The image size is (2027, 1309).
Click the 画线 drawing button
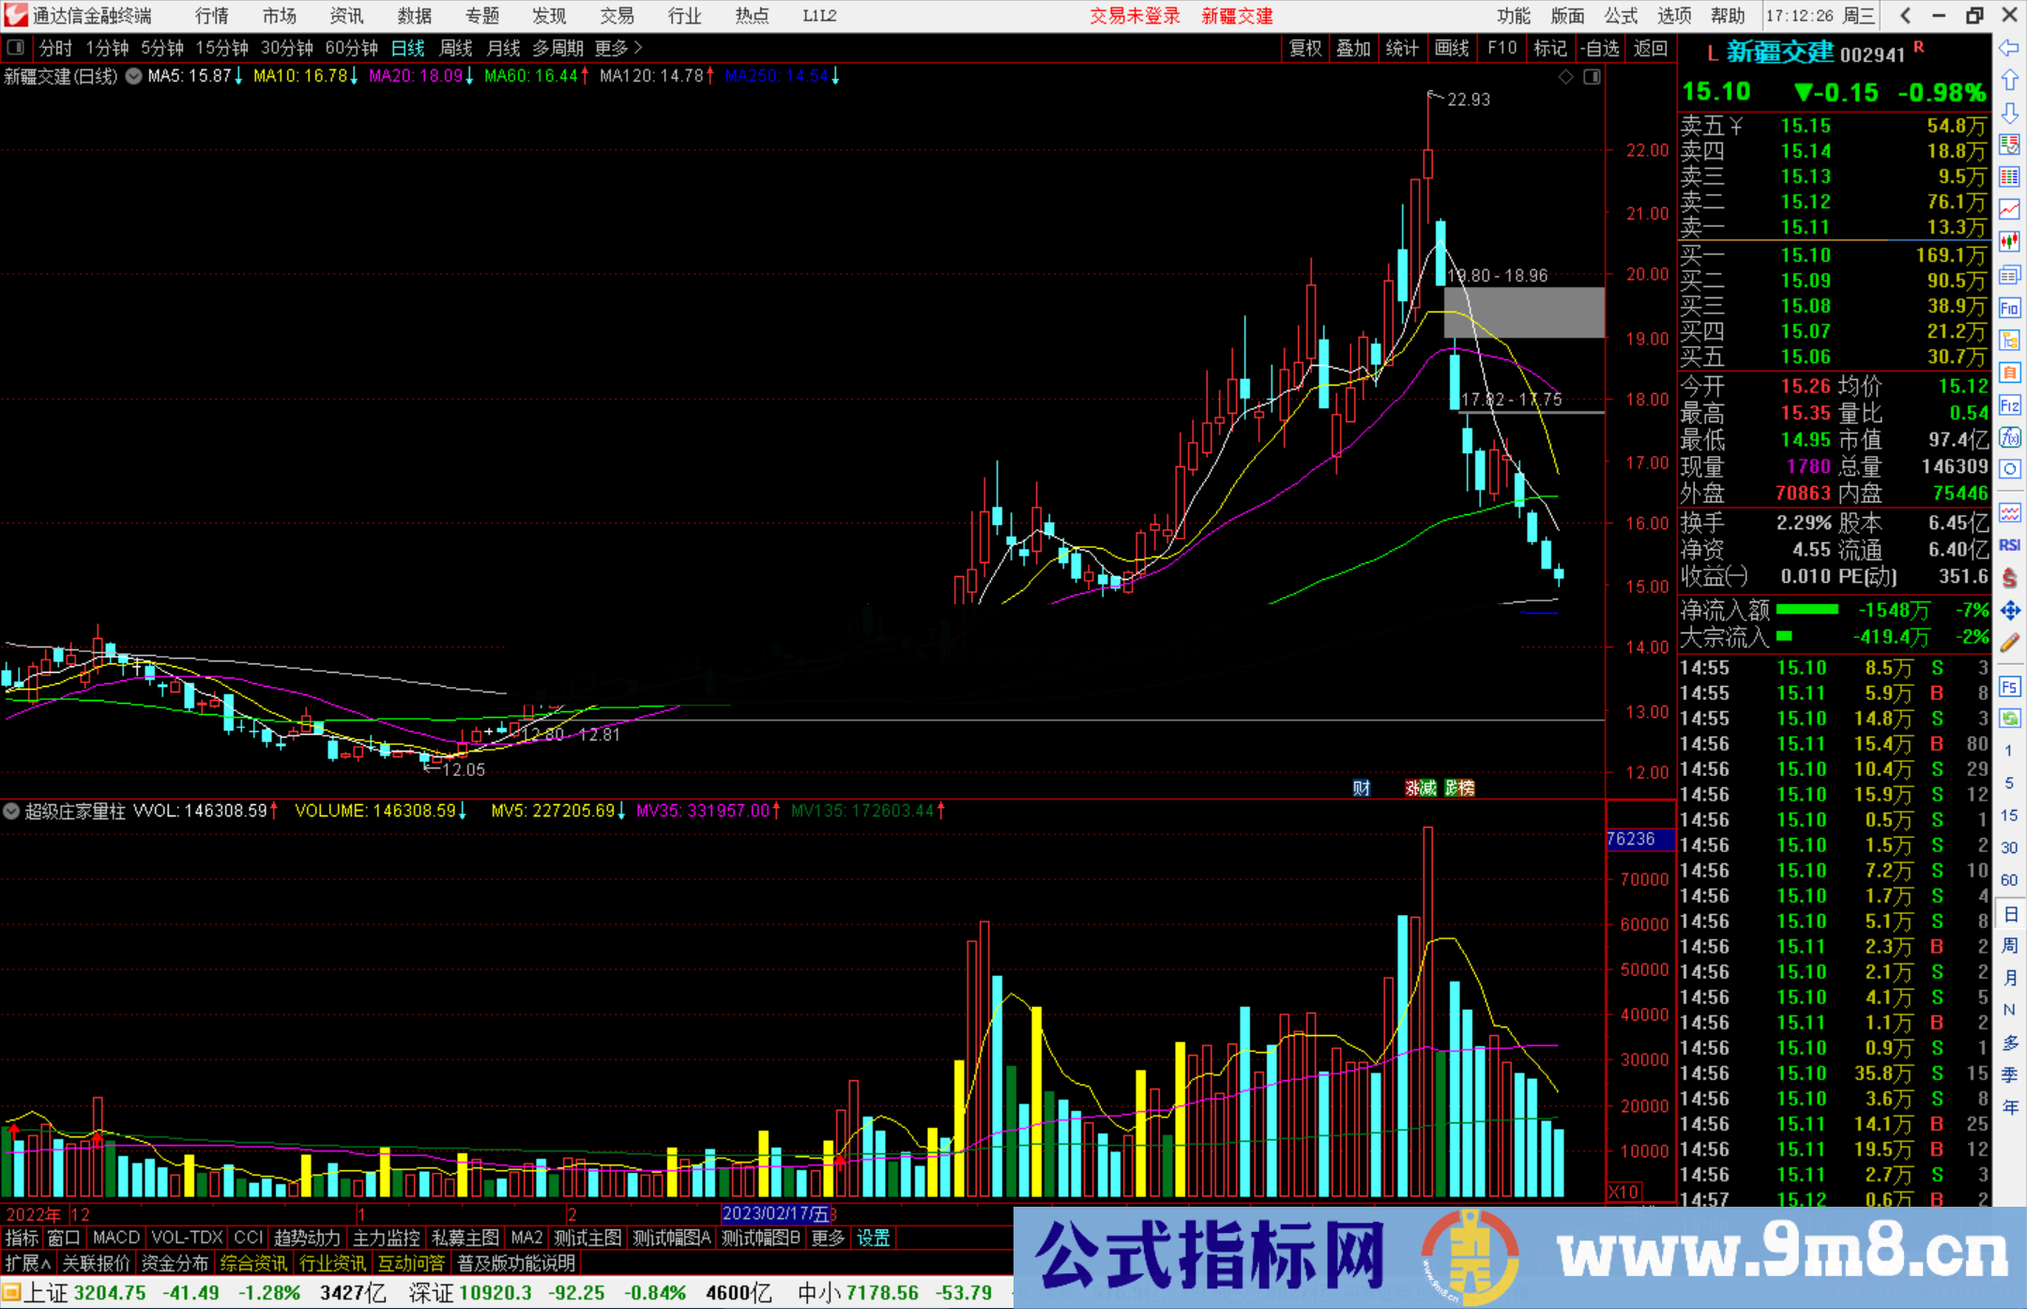point(1451,48)
